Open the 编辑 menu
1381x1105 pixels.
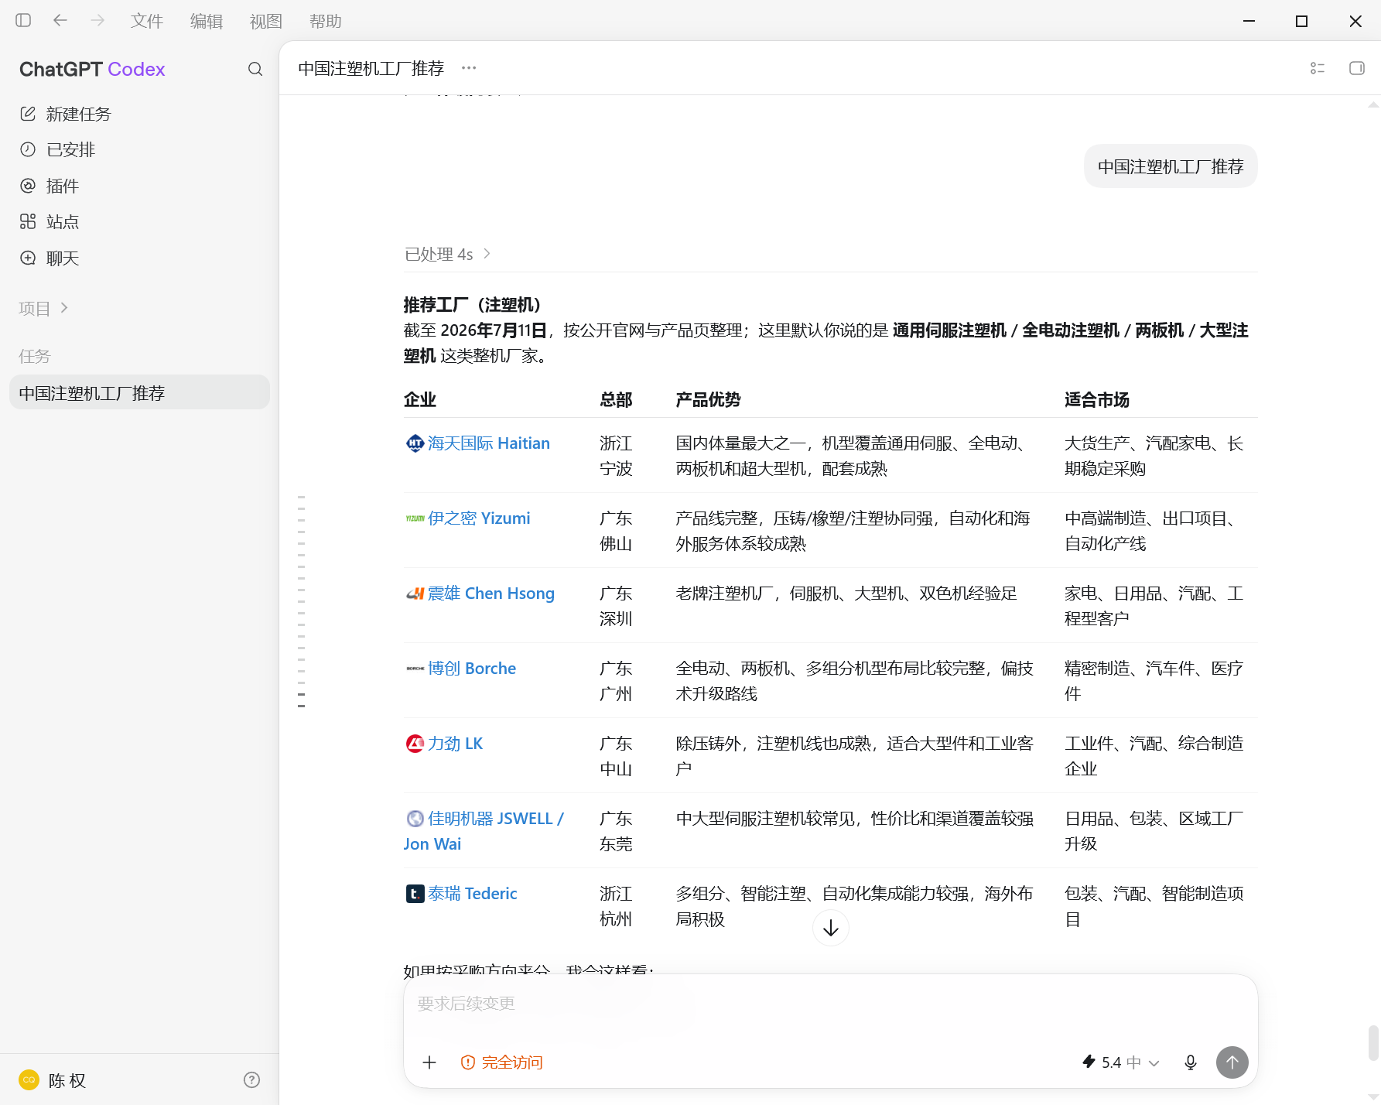pos(207,21)
